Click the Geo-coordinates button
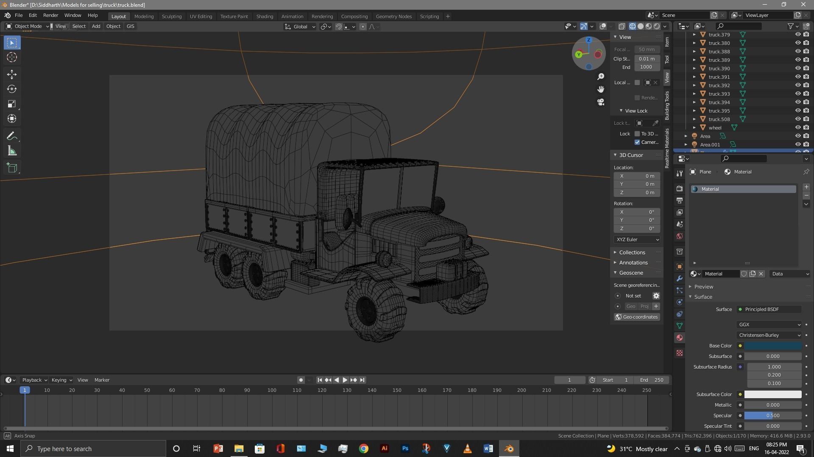The height and width of the screenshot is (457, 814). pos(637,317)
